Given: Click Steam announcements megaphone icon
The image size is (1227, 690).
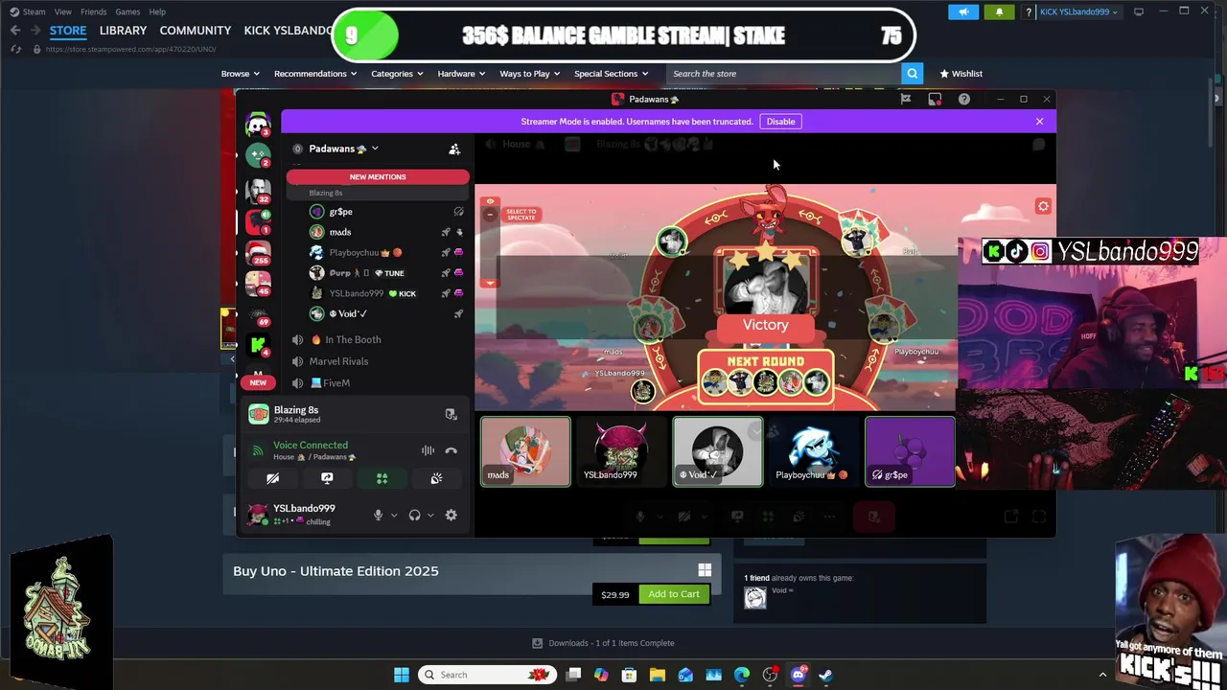Looking at the screenshot, I should pyautogui.click(x=963, y=11).
